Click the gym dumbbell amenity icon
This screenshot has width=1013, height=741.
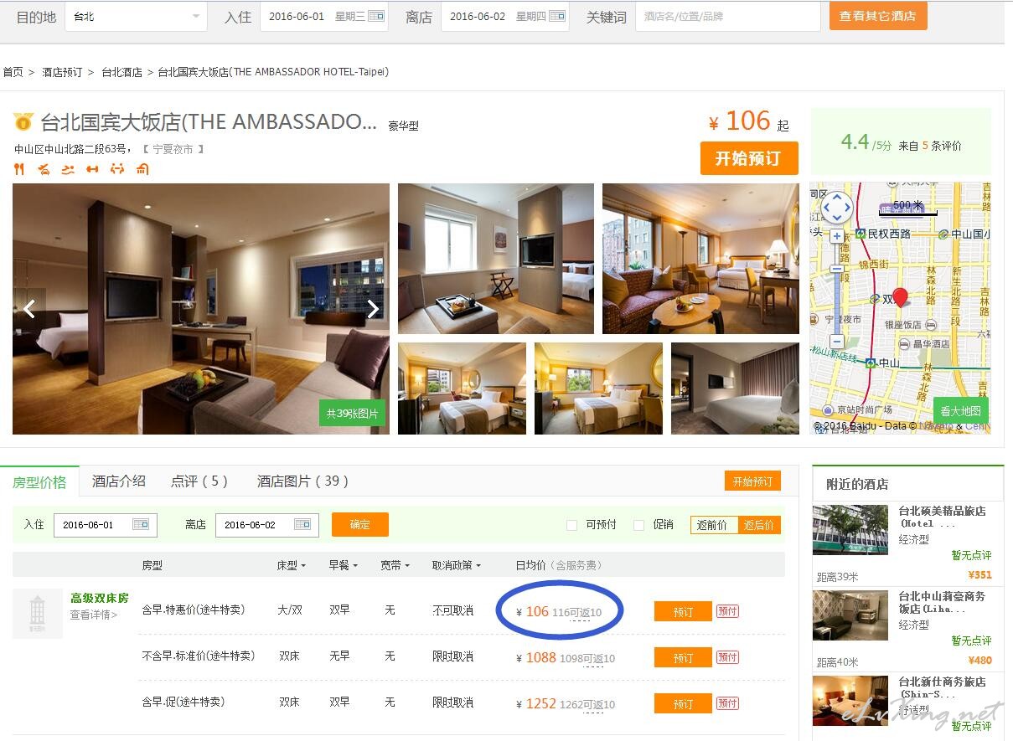(92, 169)
